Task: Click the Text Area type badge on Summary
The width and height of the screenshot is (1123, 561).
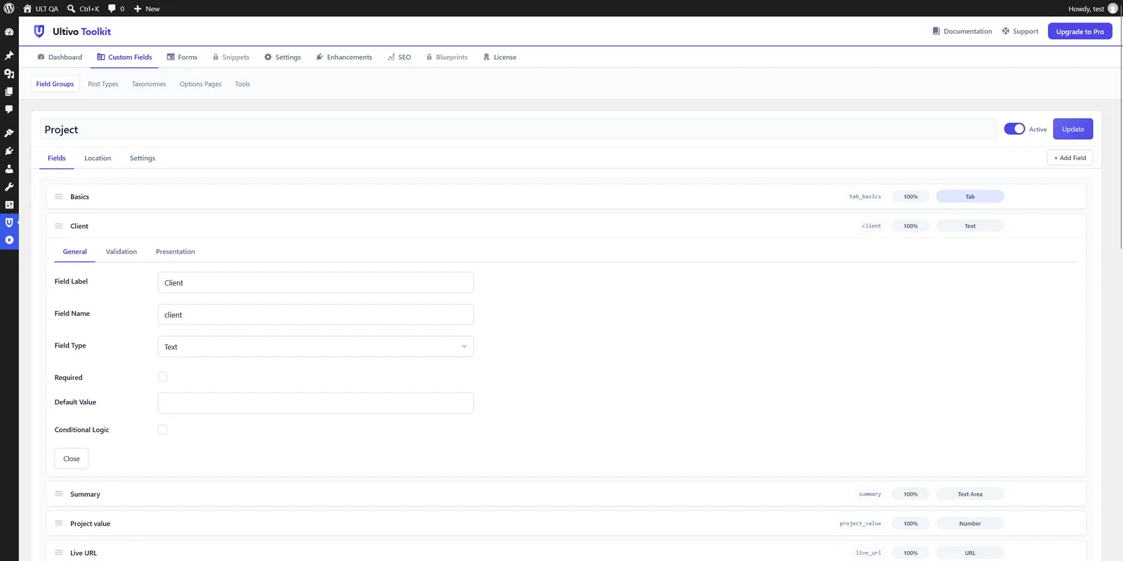Action: 970,494
